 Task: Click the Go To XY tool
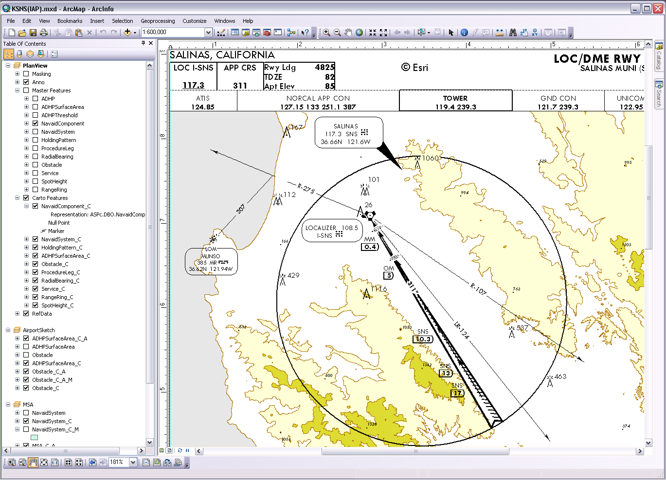pyautogui.click(x=535, y=33)
